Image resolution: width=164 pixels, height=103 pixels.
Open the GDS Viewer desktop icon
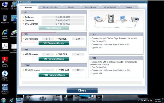pos(14,6)
